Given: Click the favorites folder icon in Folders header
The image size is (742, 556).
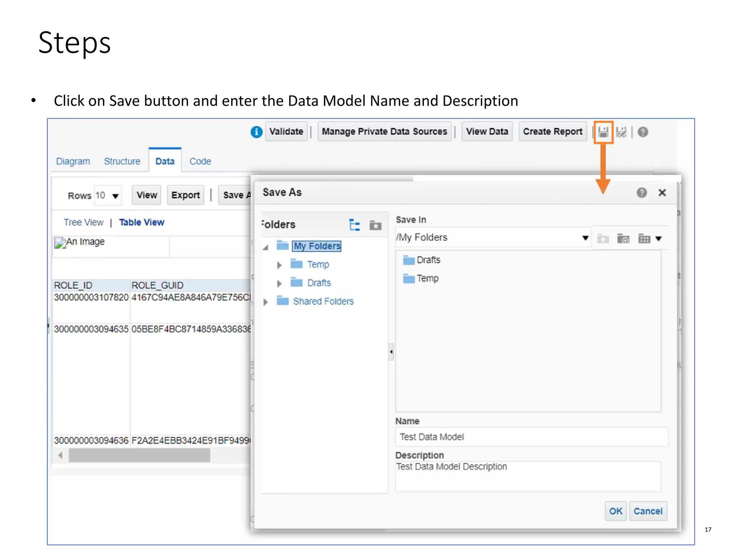Looking at the screenshot, I should click(x=375, y=225).
